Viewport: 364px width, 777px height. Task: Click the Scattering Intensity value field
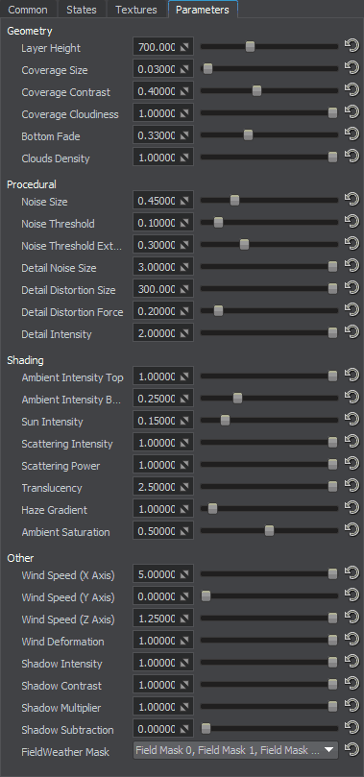163,443
